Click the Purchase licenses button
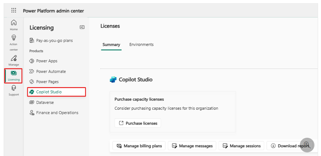321x156 pixels. tap(138, 123)
